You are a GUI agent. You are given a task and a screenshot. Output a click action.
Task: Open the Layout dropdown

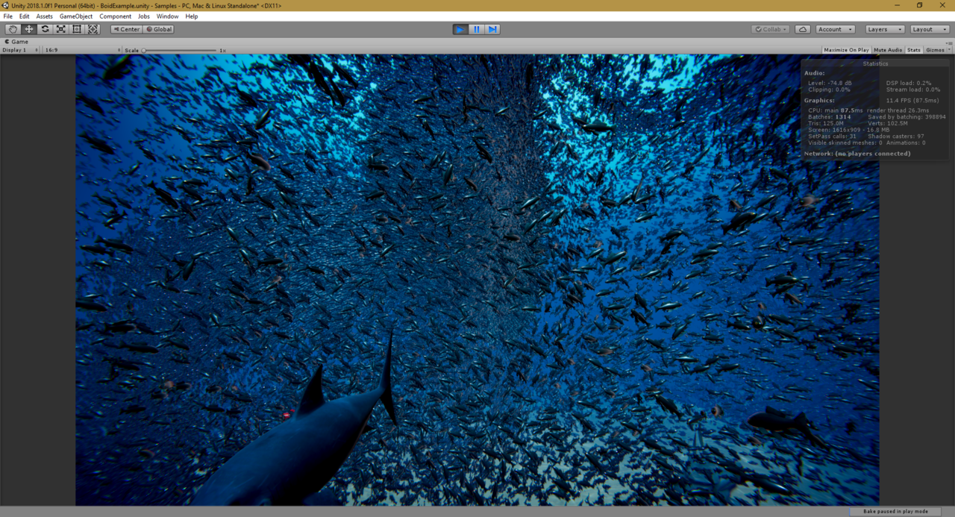929,29
